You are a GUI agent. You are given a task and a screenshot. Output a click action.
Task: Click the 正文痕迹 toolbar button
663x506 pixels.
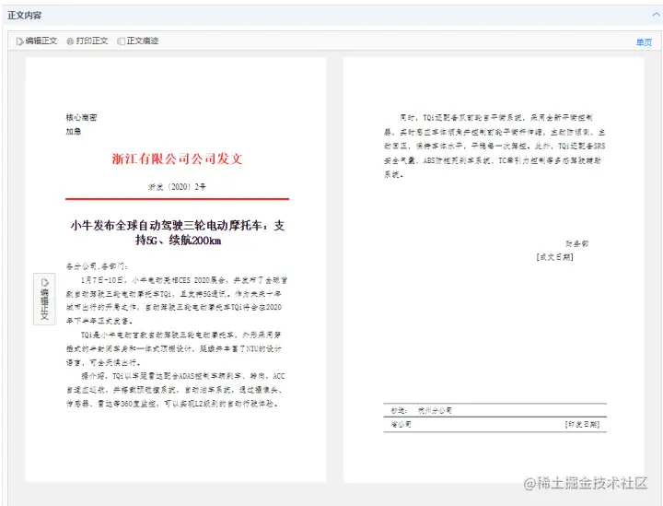[x=138, y=41]
